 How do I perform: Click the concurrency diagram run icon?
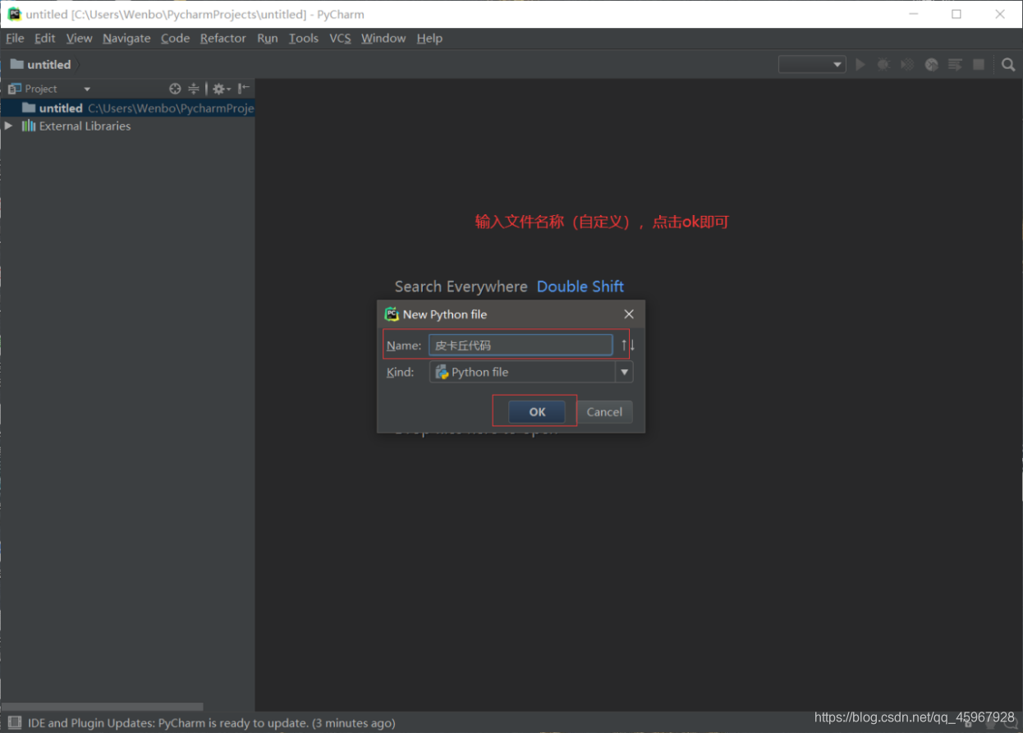click(955, 64)
